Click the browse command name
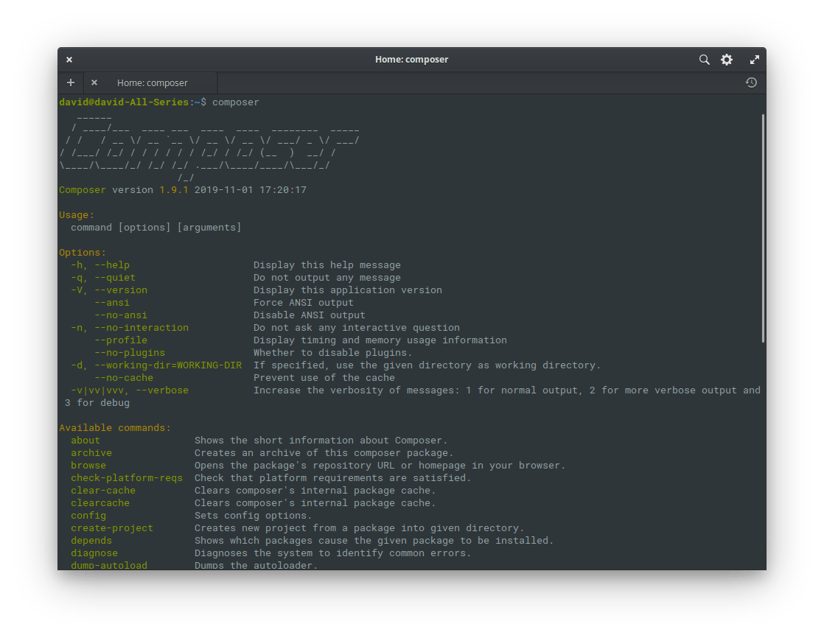This screenshot has width=824, height=638. pos(88,466)
